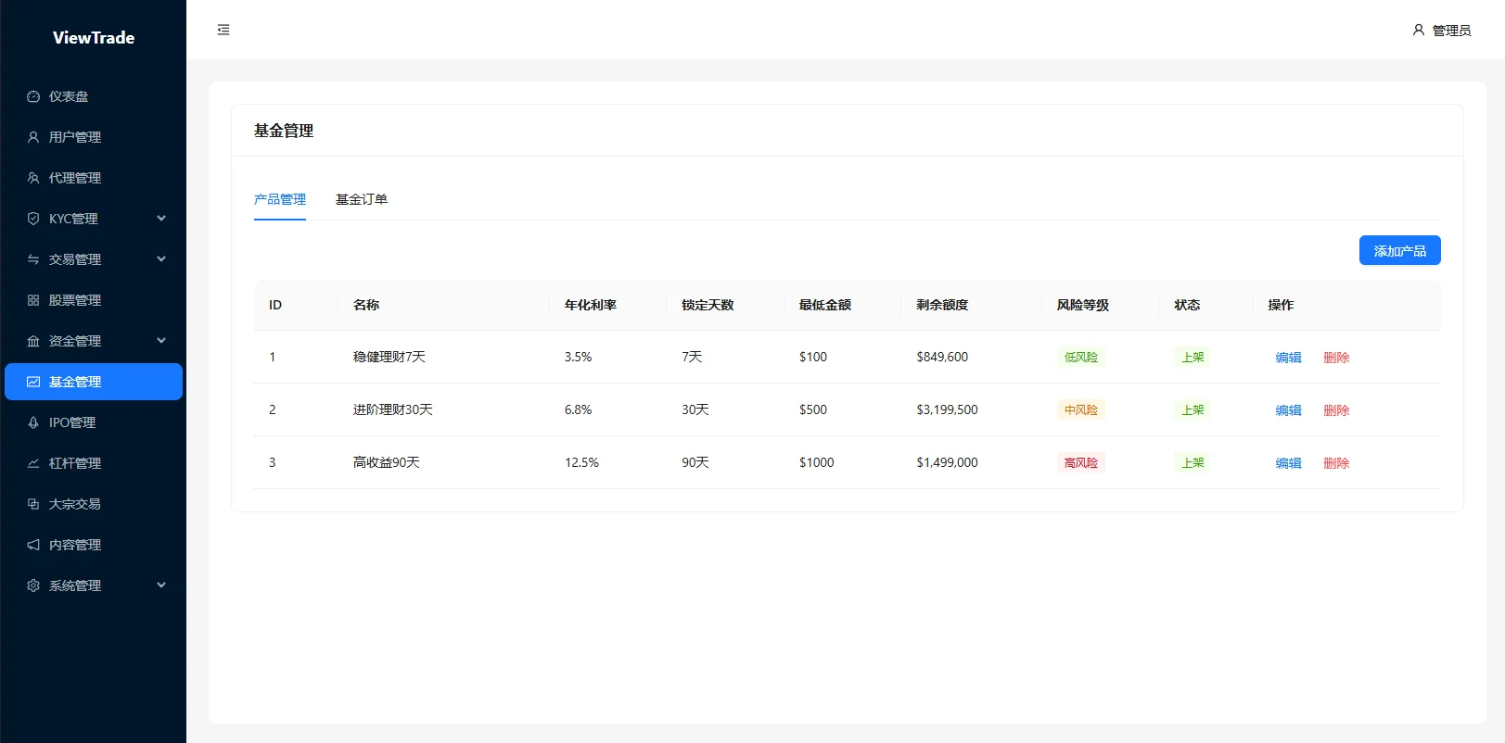Switch to the 基金订单 tab
This screenshot has height=743, width=1505.
pyautogui.click(x=362, y=199)
